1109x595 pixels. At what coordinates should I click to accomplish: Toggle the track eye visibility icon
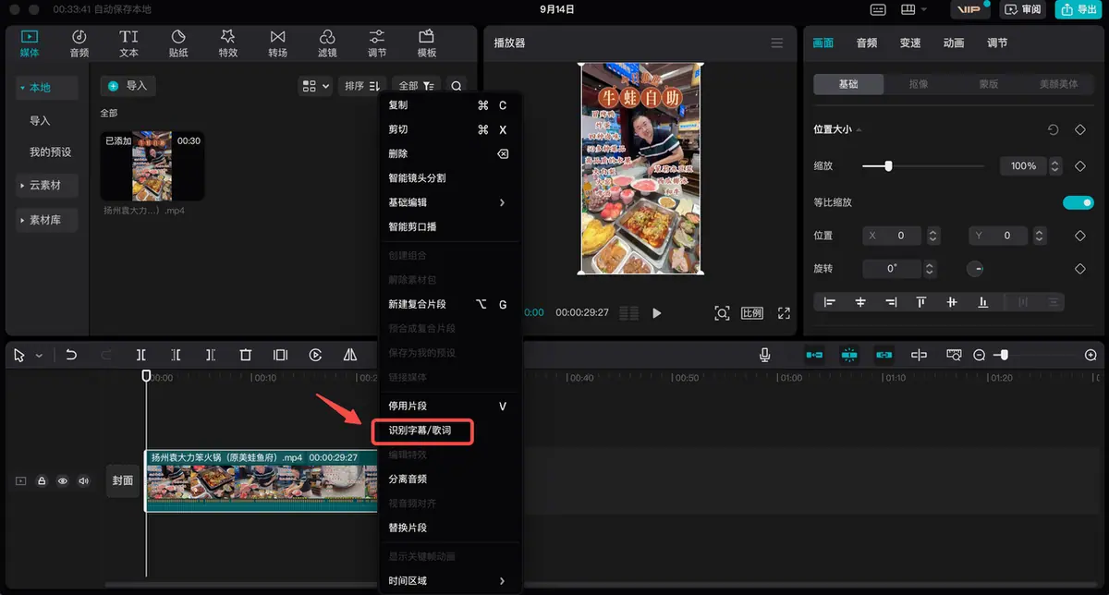coord(63,481)
